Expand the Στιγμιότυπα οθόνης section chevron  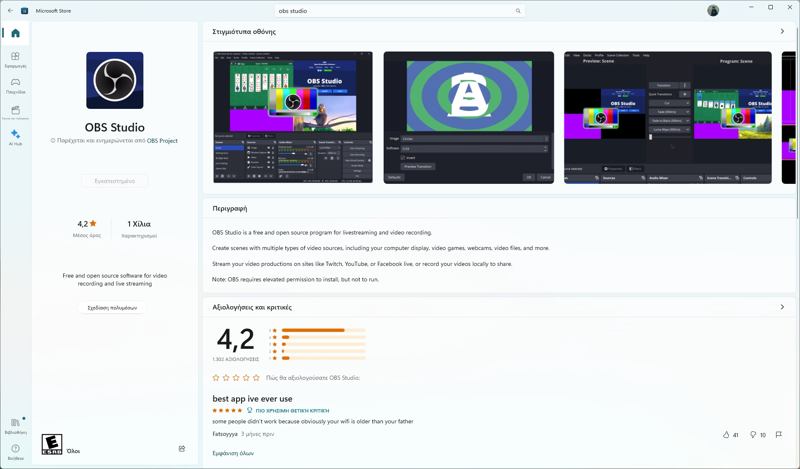click(x=782, y=31)
